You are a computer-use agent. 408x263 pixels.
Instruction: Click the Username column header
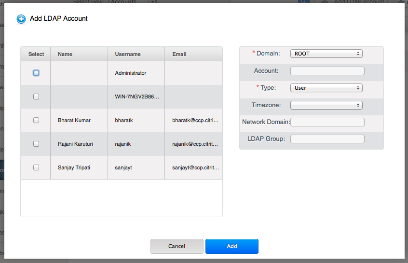[x=128, y=54]
